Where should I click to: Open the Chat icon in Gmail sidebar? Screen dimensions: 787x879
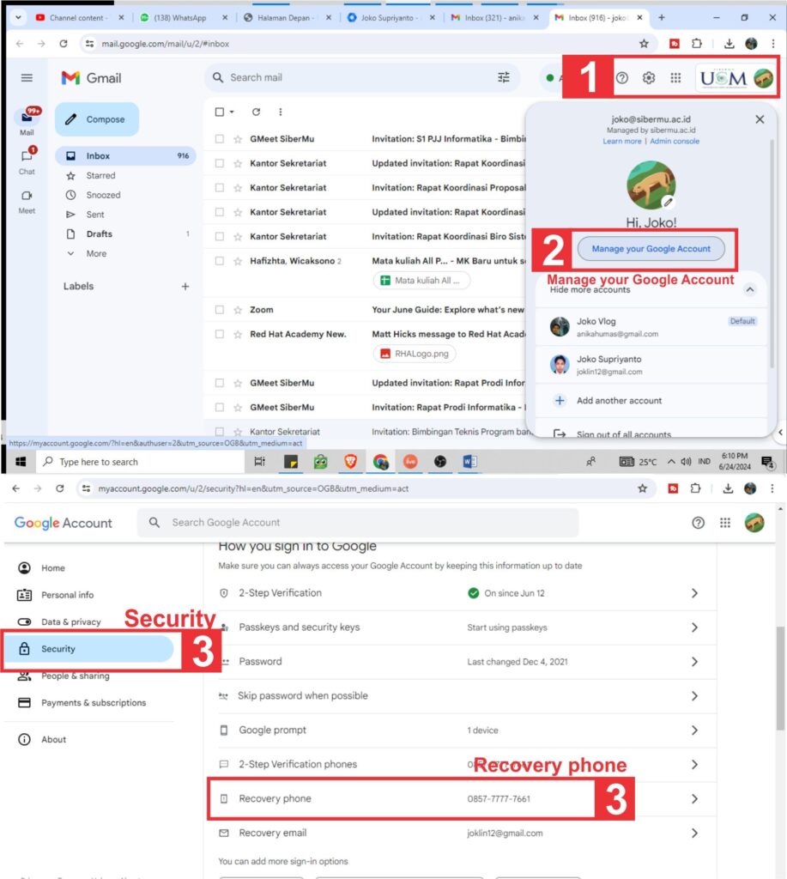click(x=27, y=159)
